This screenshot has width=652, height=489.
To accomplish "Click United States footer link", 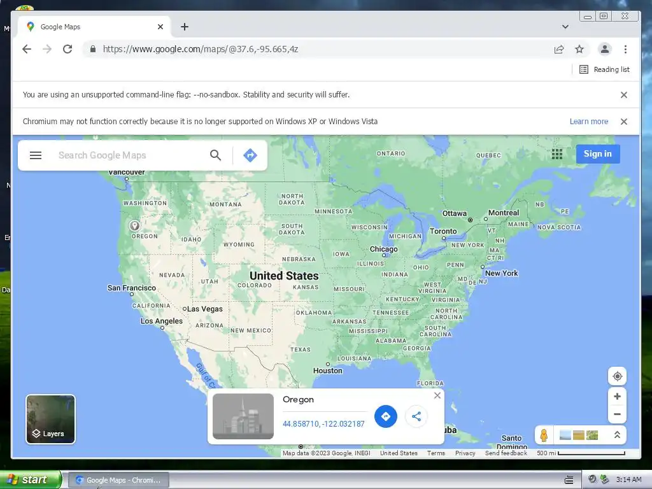I will (399, 453).
